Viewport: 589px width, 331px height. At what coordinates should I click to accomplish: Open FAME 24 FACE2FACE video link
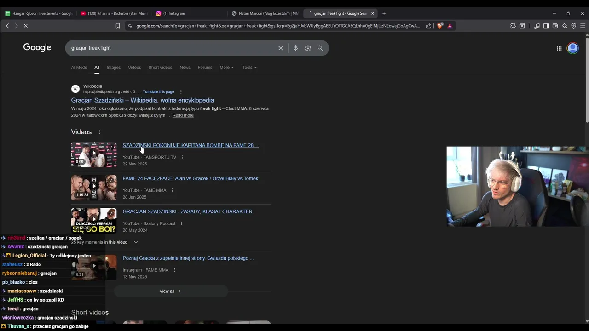pos(191,178)
